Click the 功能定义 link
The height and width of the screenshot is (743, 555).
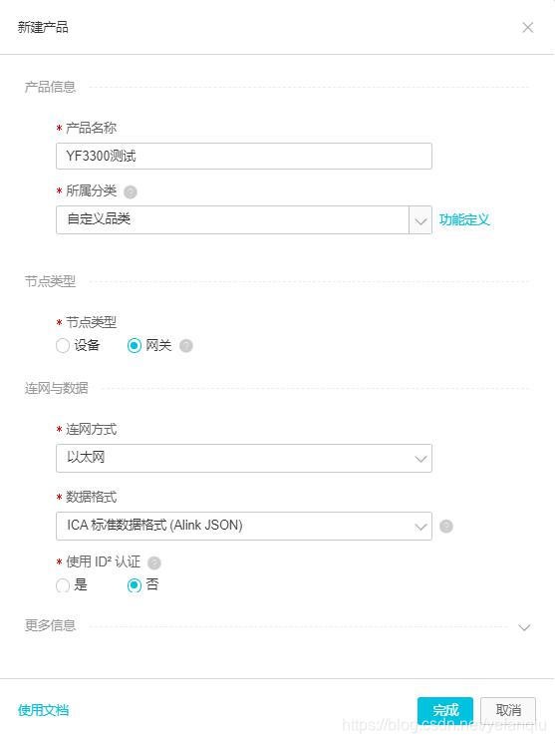pos(464,219)
